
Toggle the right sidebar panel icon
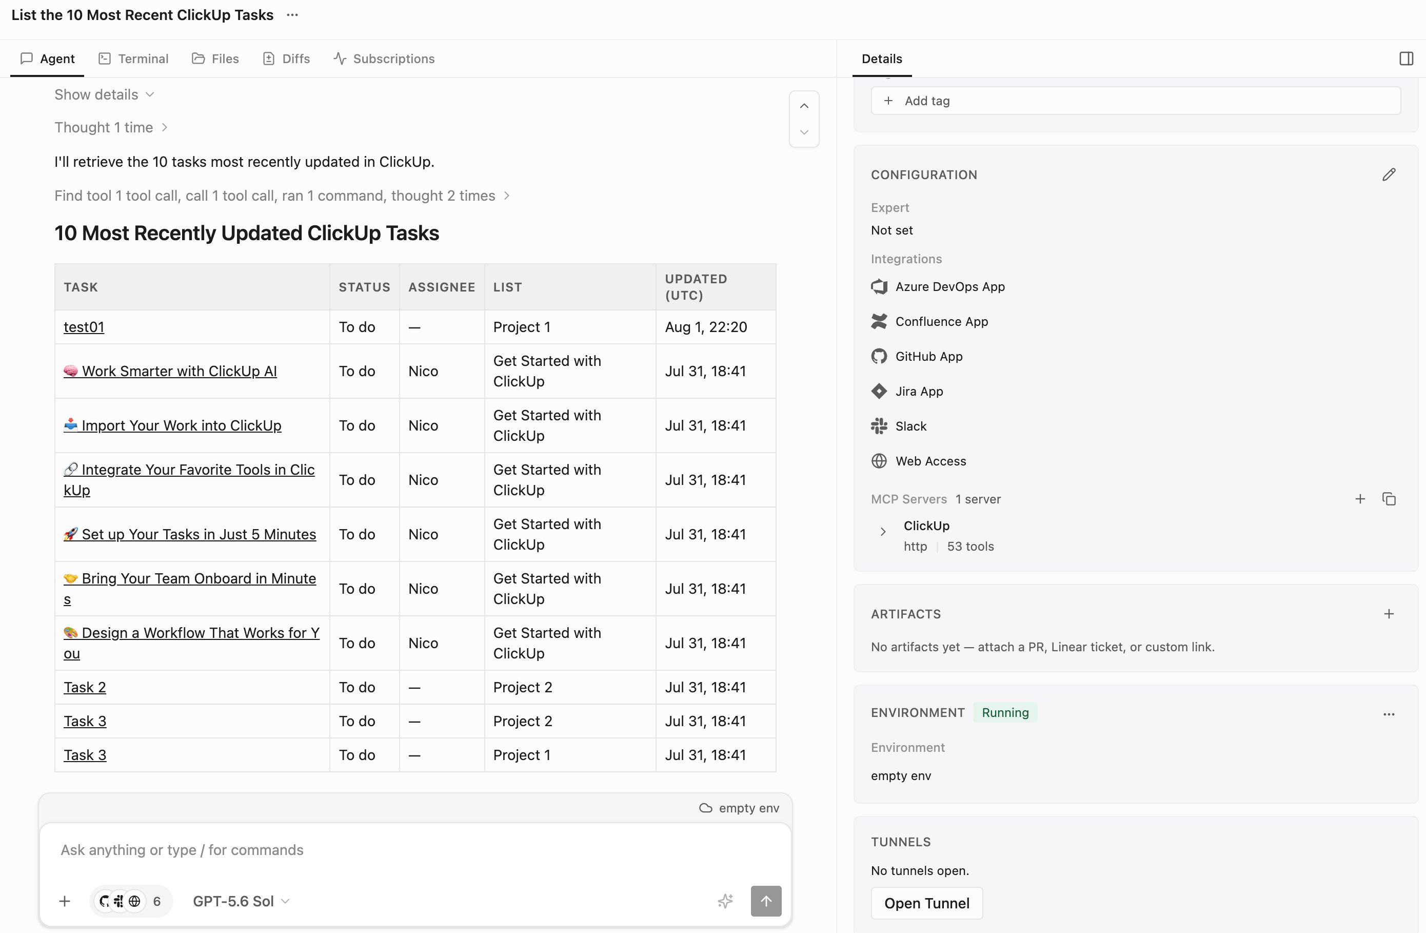1405,58
